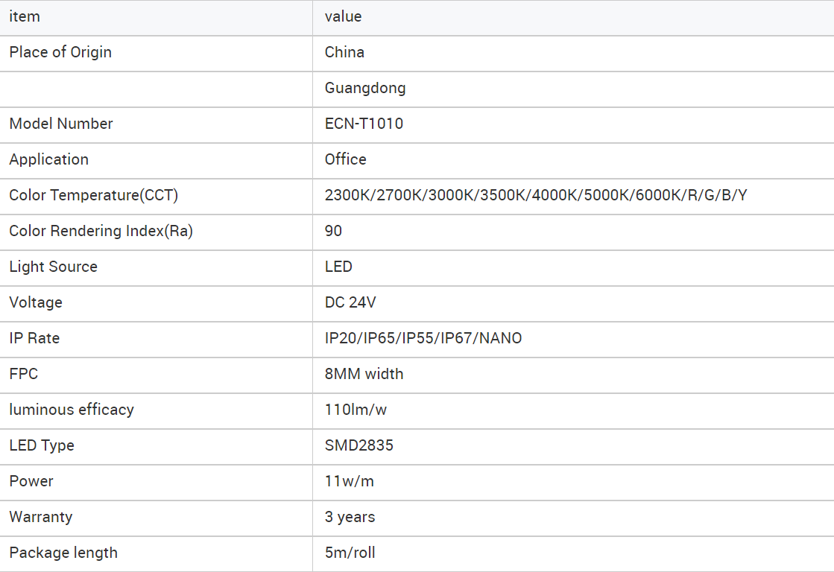Click the 8MM width FPC value
The height and width of the screenshot is (572, 834).
click(364, 374)
